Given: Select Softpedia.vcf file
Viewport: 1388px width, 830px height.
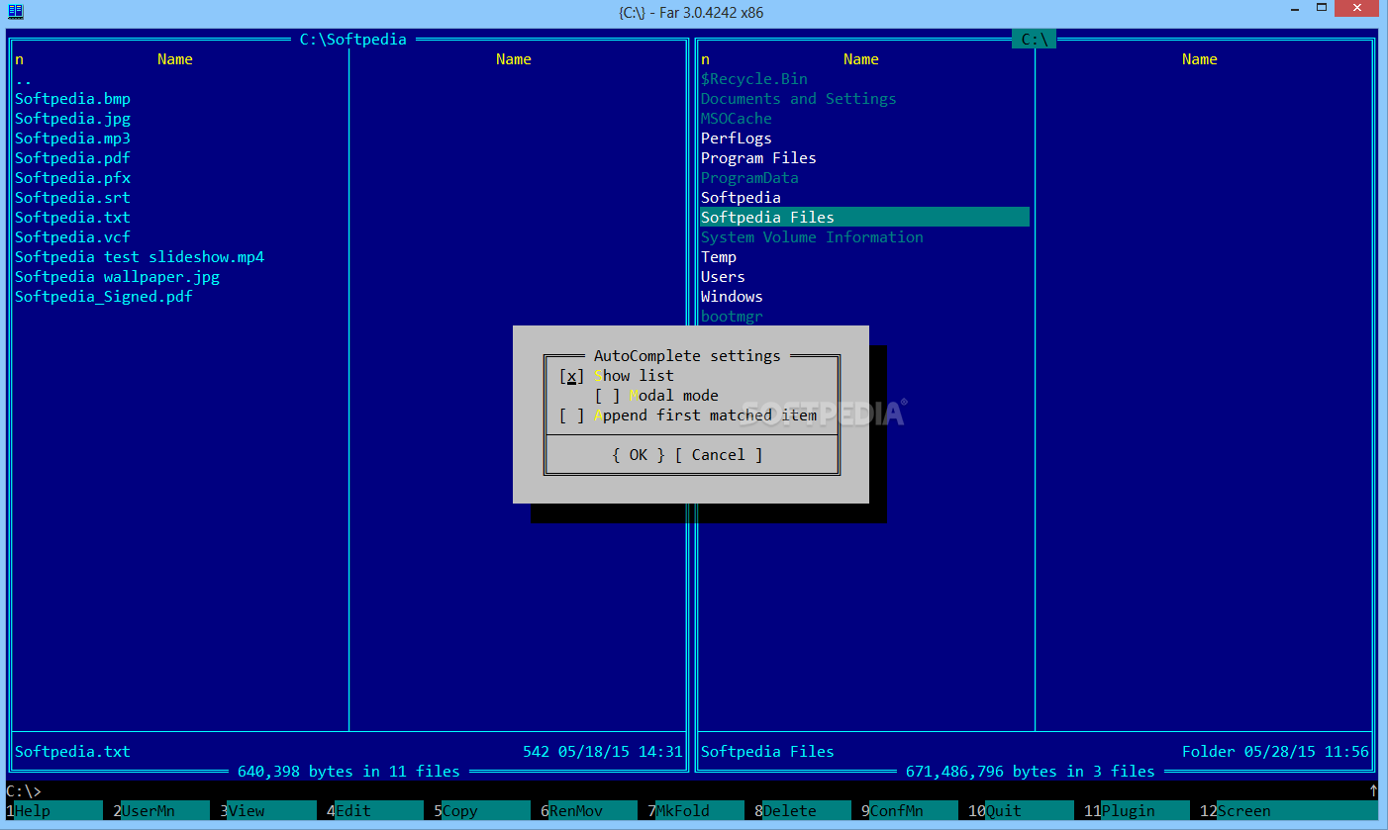Looking at the screenshot, I should coord(72,237).
